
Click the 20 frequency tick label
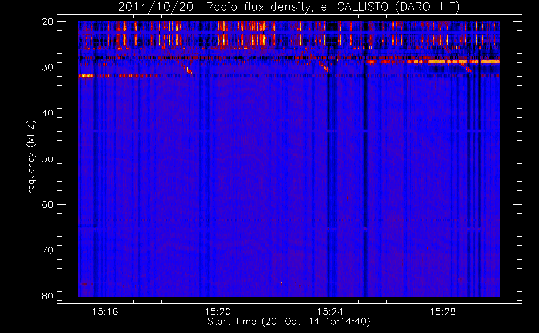pos(48,22)
